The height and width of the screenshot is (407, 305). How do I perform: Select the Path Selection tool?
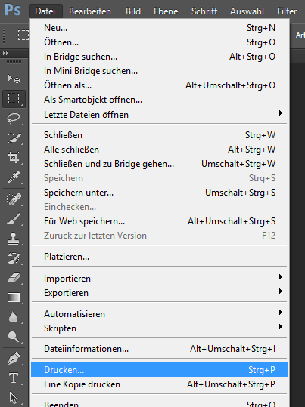[x=14, y=398]
